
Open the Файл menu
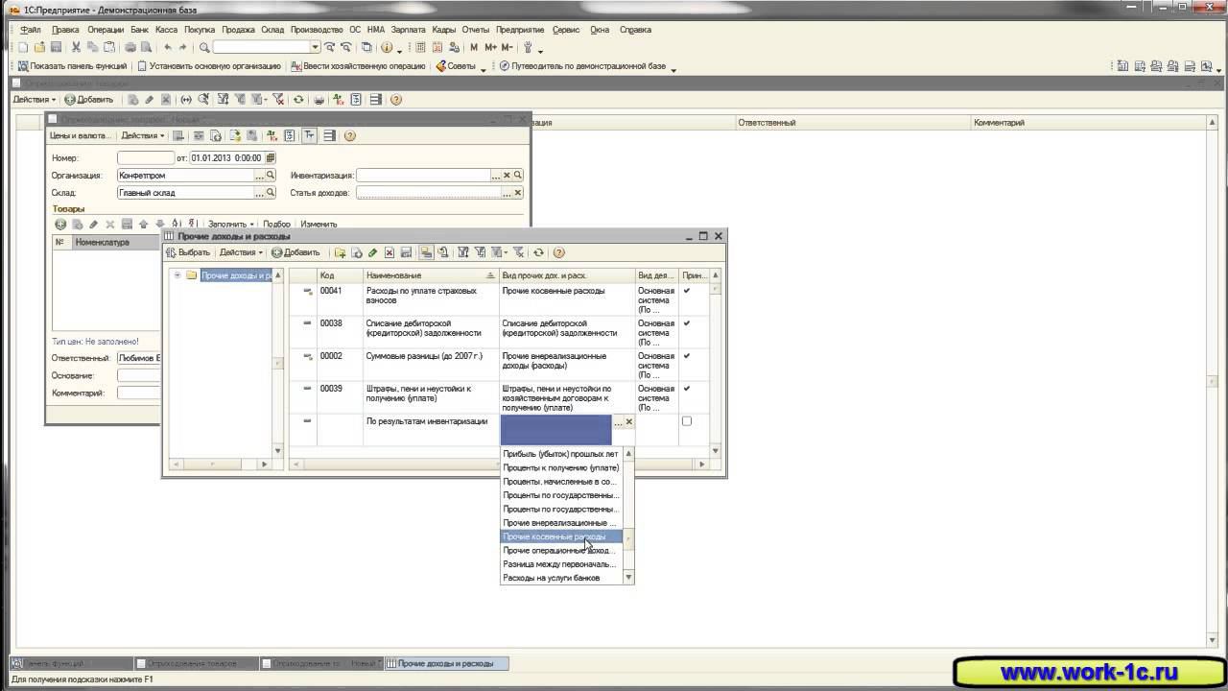30,30
